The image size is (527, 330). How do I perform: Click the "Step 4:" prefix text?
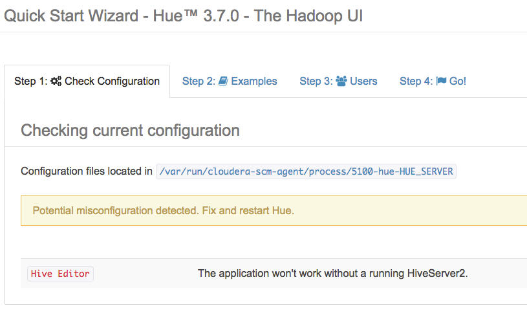[416, 82]
